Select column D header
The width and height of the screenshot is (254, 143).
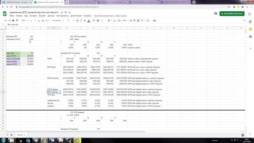coord(54,28)
